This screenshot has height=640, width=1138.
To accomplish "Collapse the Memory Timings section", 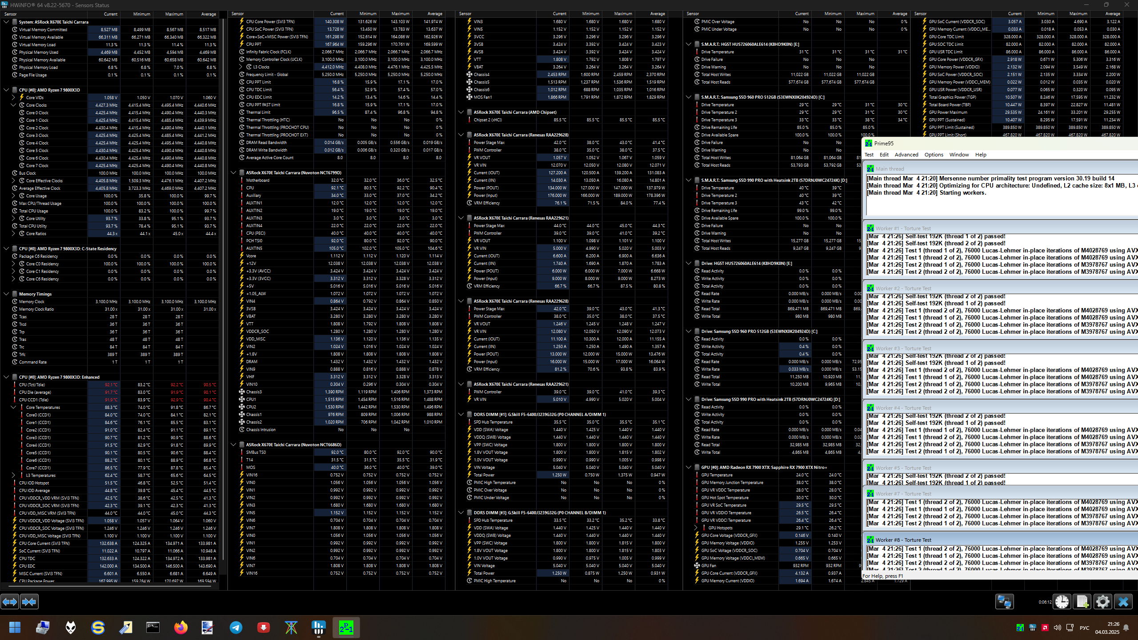I will click(x=6, y=294).
